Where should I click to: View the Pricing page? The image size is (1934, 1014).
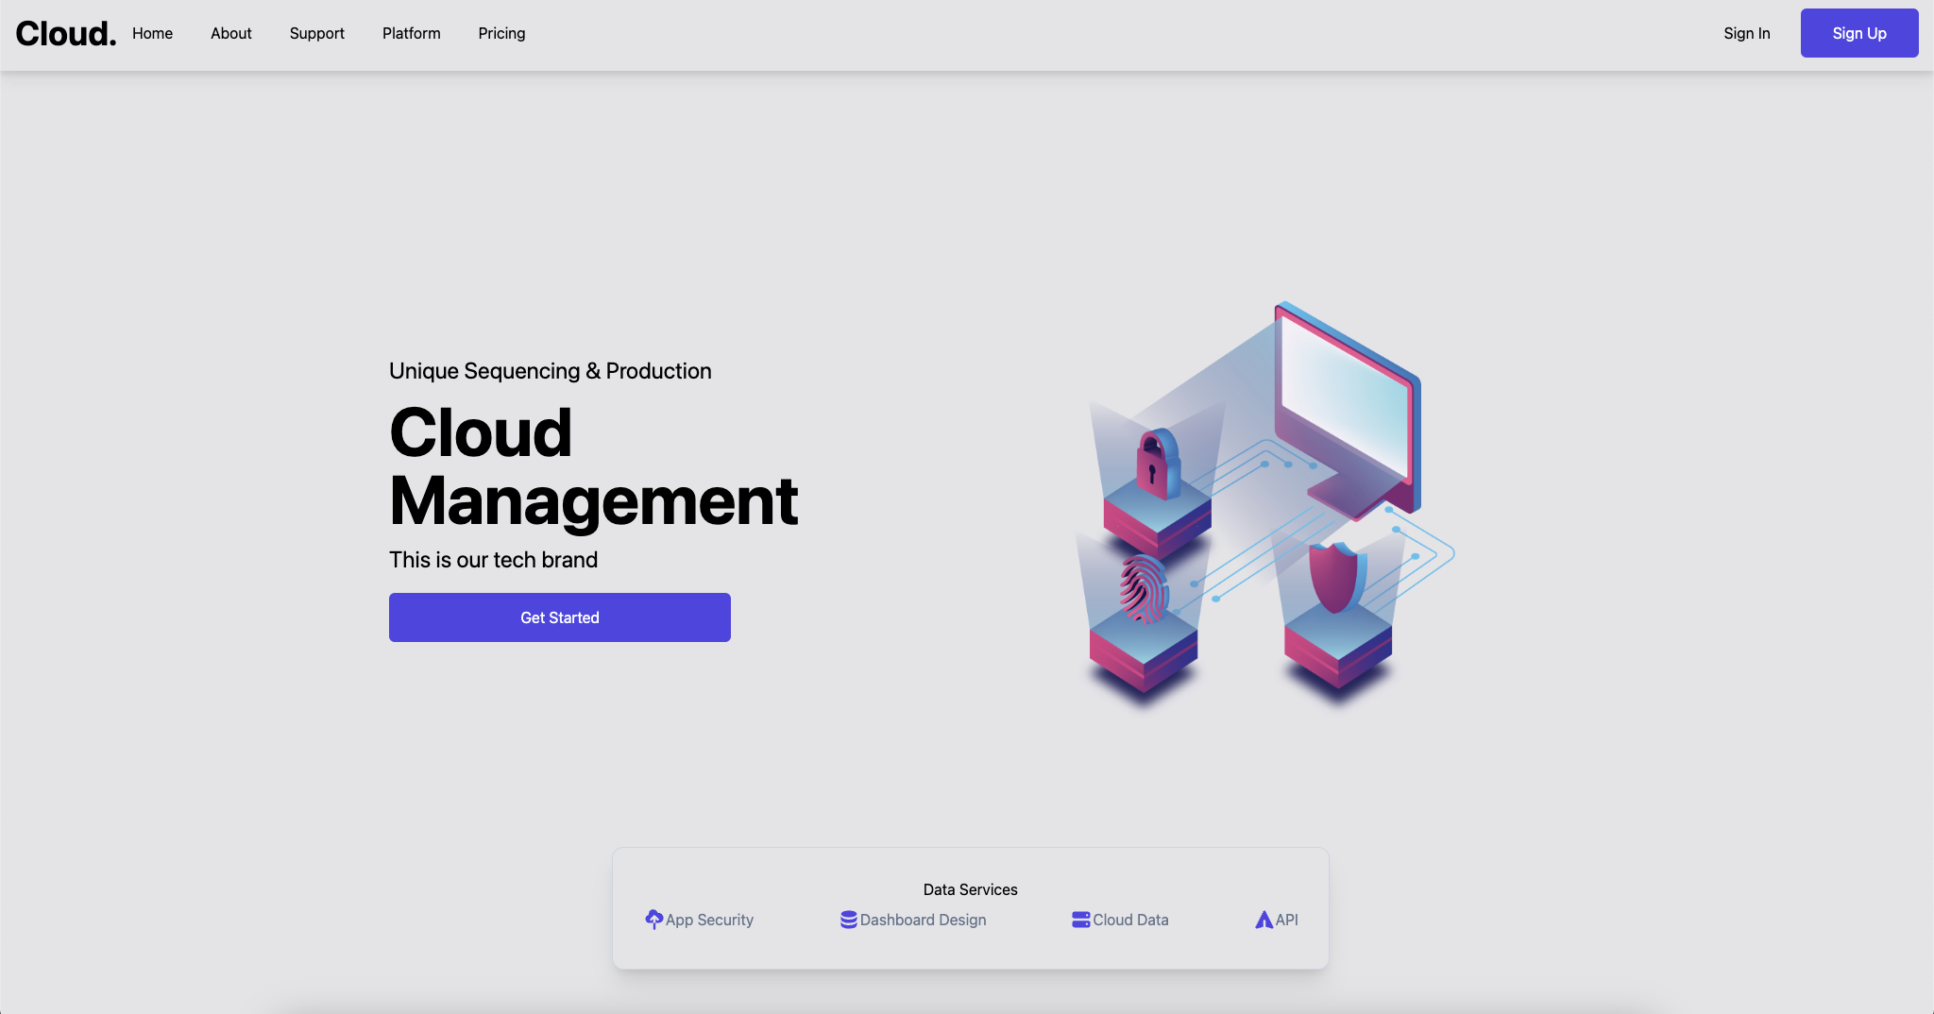point(500,33)
